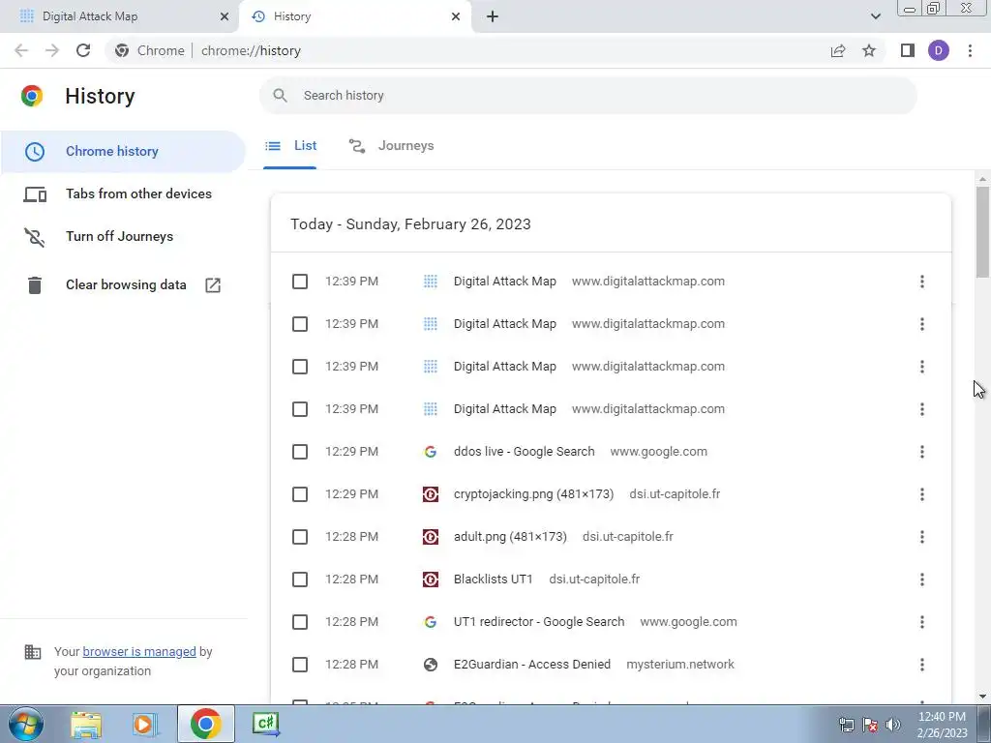
Task: Open new tab with plus button
Action: click(x=493, y=16)
